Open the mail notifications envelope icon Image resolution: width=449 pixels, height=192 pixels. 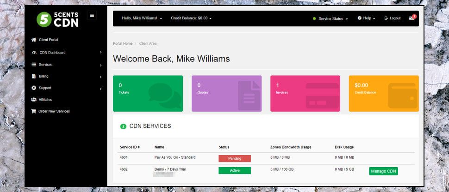tap(412, 18)
